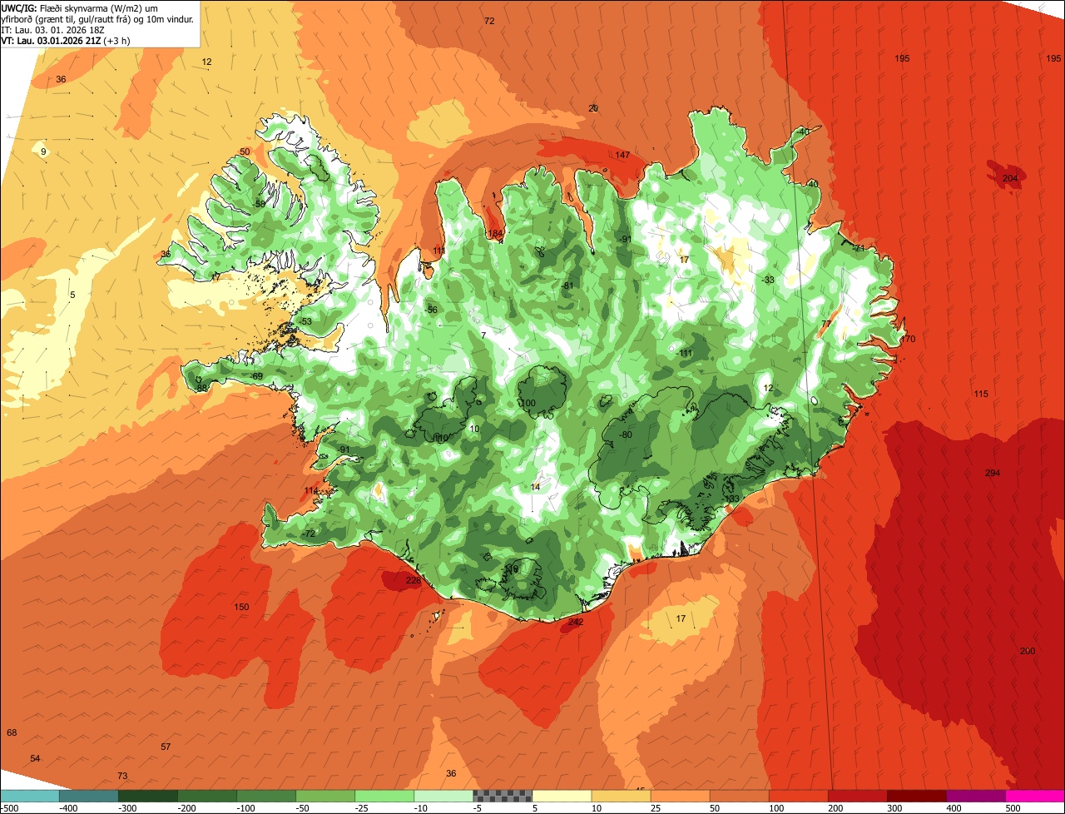
Task: Click the map value '111' in the eastern highlands
Action: (686, 354)
